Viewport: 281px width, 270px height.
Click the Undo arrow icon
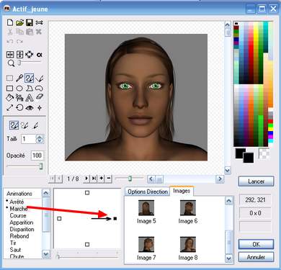tap(10, 42)
